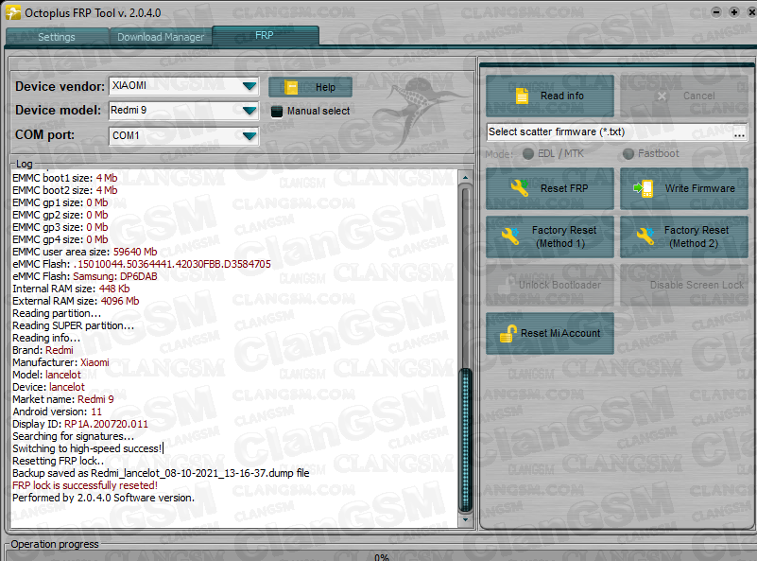Click the 'Display ID: RP1A.200720.011' log line
Screen dimensions: 757x561
[80, 424]
